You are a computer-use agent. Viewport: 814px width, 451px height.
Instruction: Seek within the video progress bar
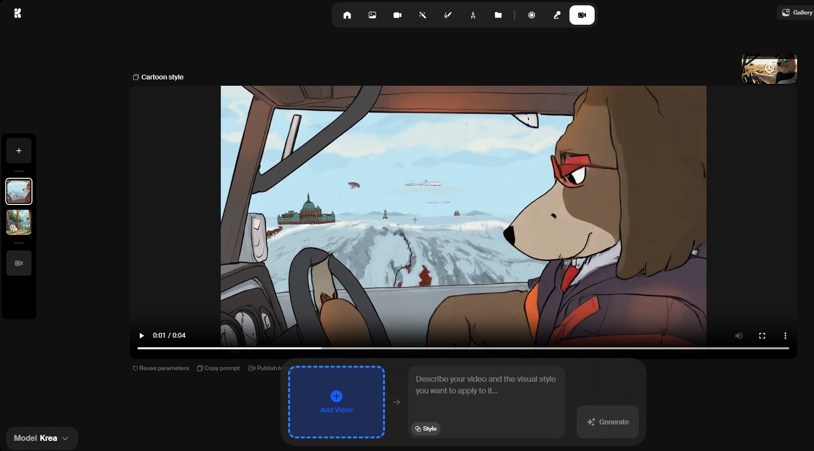pos(463,348)
